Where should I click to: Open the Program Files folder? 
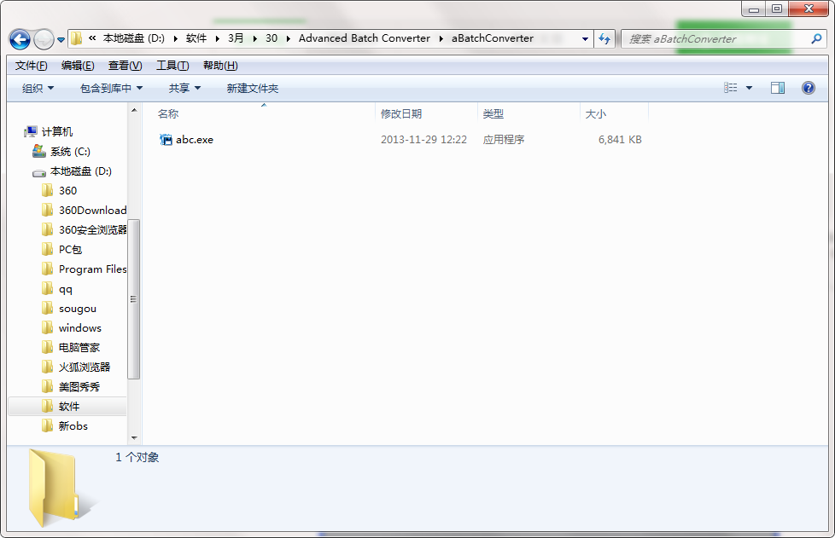click(93, 269)
